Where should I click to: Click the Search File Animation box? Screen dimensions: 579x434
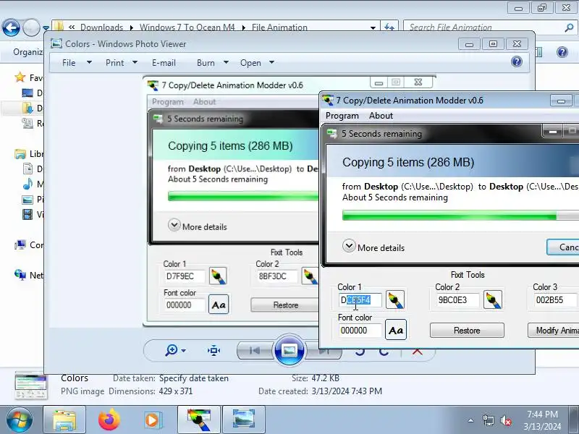point(483,27)
